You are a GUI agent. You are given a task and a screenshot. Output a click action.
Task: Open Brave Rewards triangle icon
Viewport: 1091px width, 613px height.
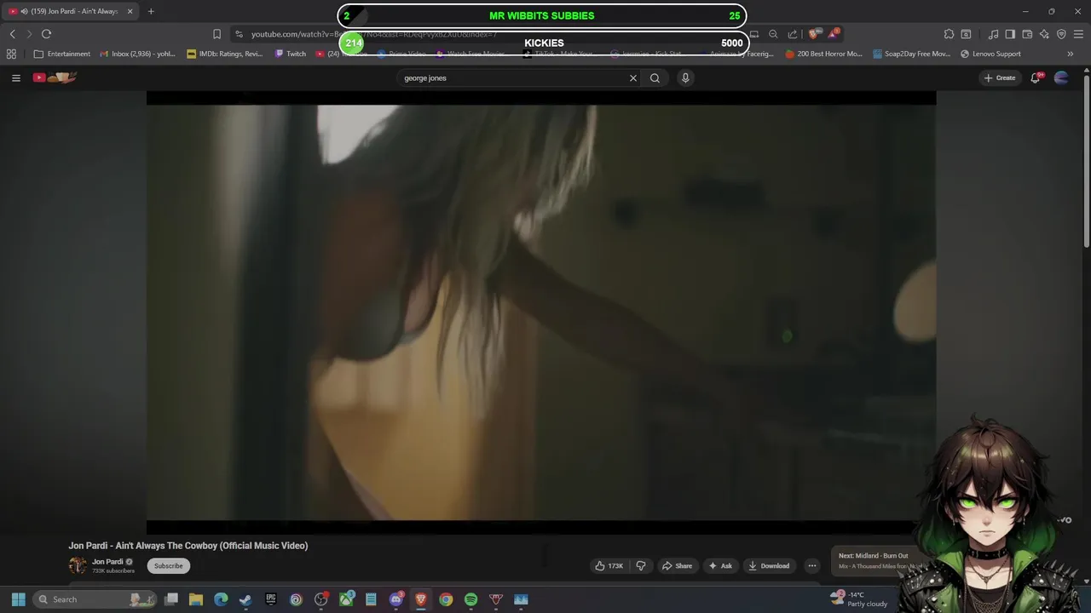tap(833, 34)
